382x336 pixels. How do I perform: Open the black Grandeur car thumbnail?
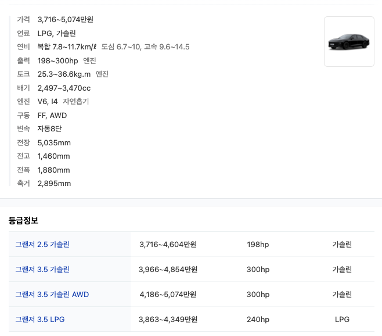tap(349, 41)
